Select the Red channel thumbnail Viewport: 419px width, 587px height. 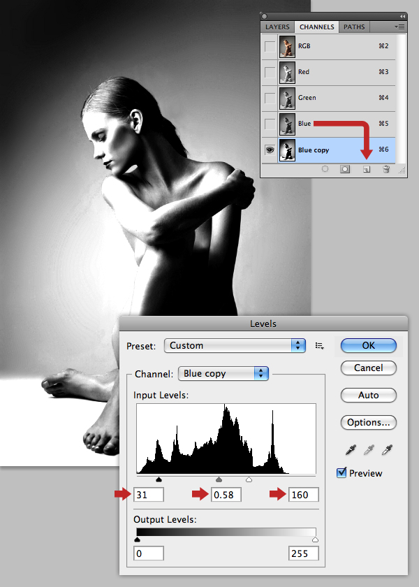287,72
